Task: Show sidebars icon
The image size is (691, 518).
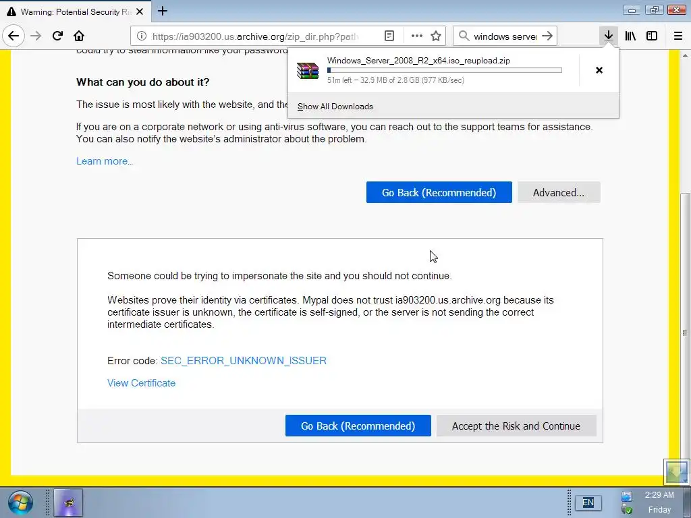Action: pyautogui.click(x=652, y=36)
